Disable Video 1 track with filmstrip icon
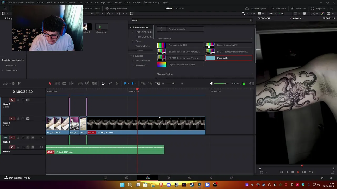337x189 pixels. pos(28,118)
